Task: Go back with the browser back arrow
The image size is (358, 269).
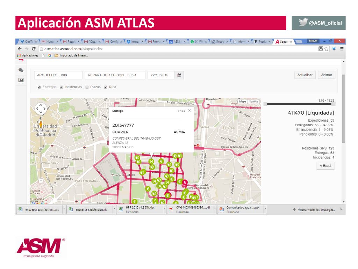Action: coord(20,49)
